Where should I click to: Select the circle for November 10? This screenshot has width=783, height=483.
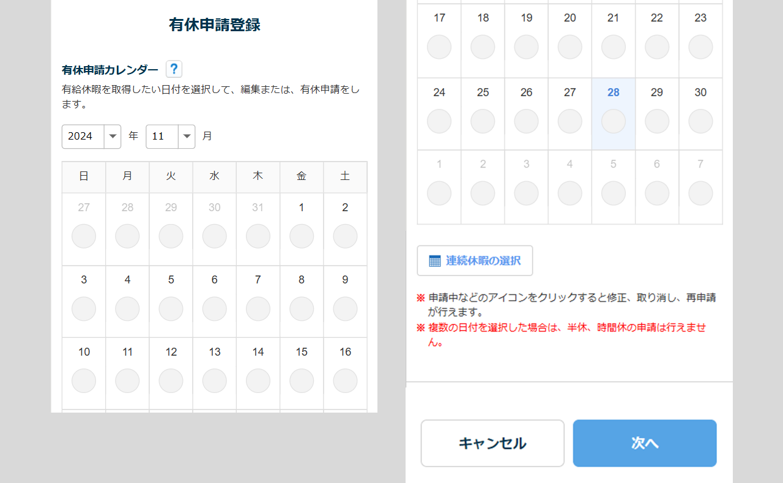point(84,381)
